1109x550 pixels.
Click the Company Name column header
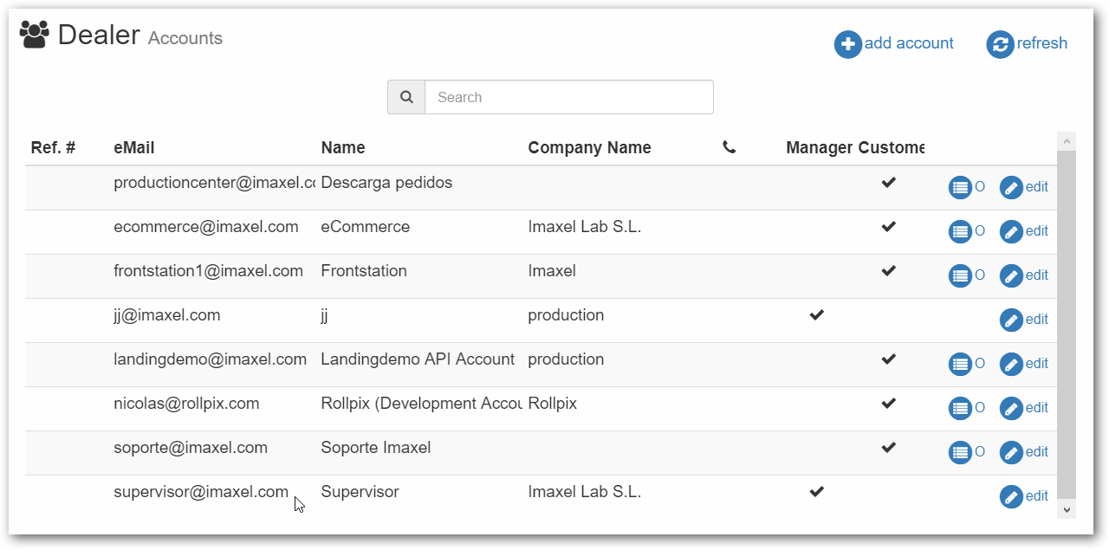pos(589,147)
